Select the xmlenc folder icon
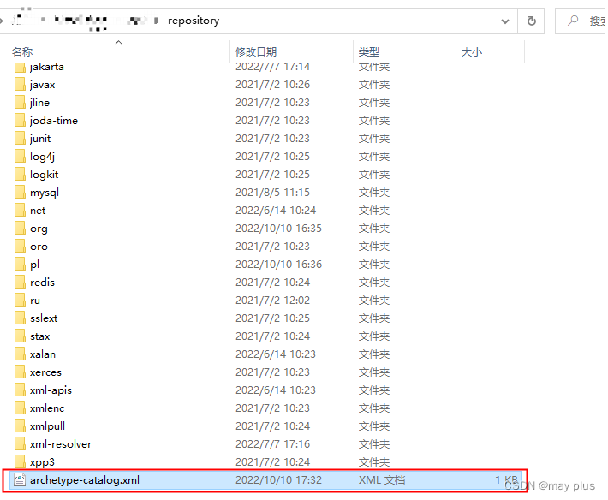The height and width of the screenshot is (500, 608). [20, 408]
